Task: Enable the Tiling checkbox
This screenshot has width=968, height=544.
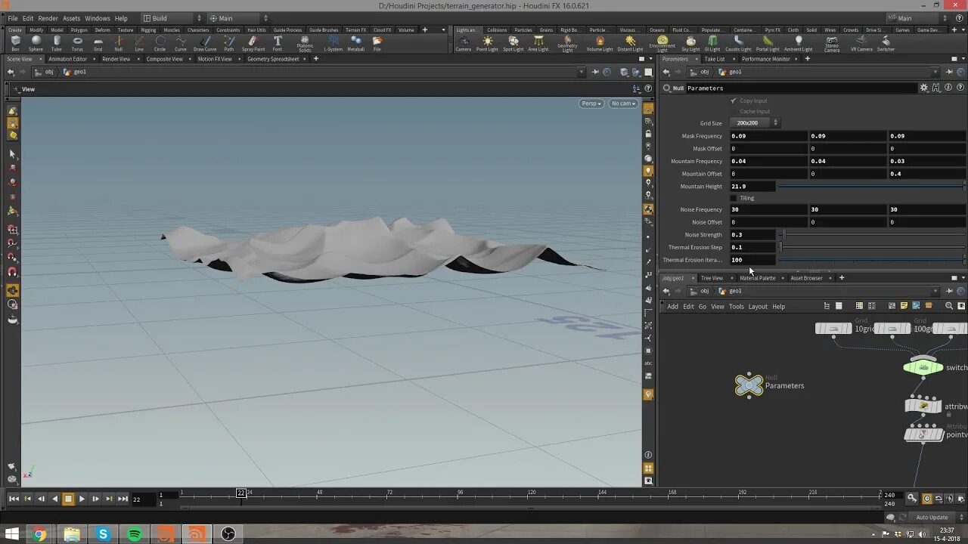Action: (x=734, y=198)
